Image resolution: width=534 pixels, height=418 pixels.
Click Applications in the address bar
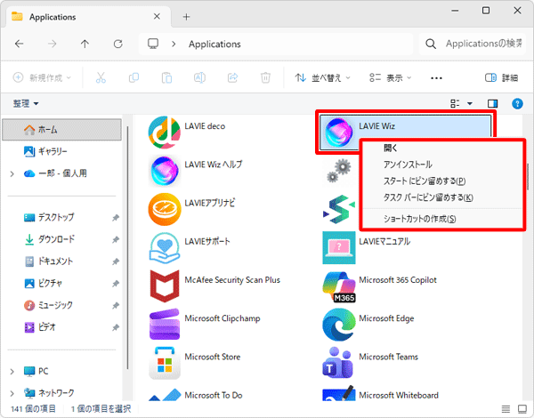(214, 44)
